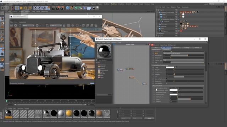
Task: Open the BRDF dropdown
Action: tap(183, 53)
